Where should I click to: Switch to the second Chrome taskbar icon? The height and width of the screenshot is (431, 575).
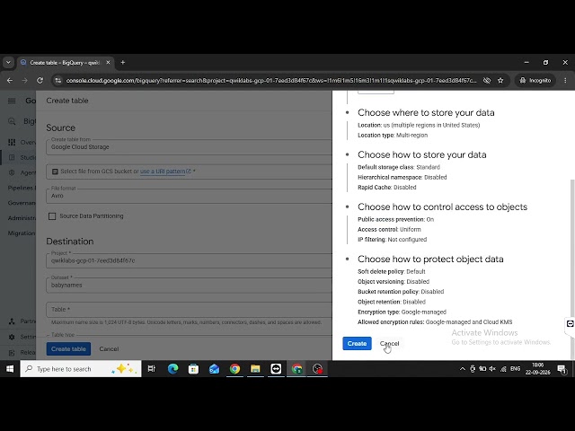tap(296, 369)
